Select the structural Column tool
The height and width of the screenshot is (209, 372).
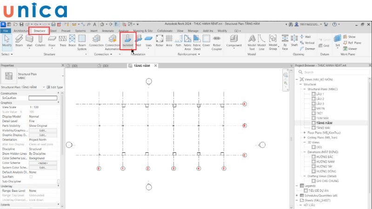[40, 41]
